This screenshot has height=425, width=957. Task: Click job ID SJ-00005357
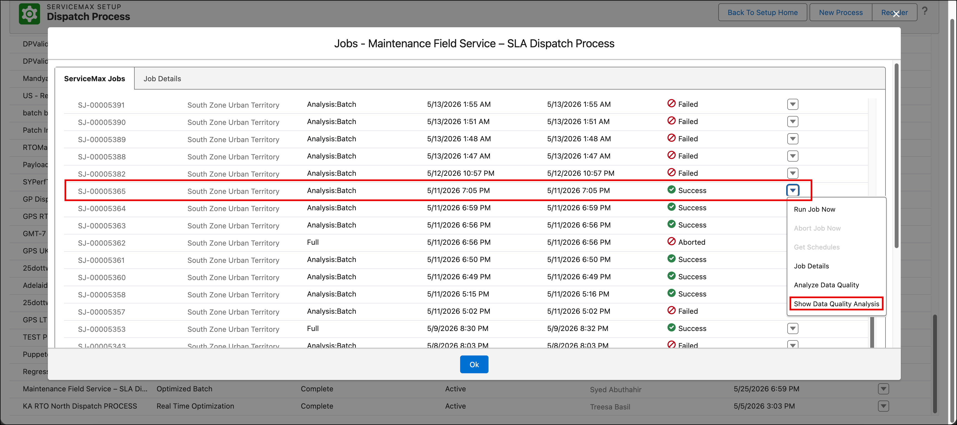[x=102, y=312]
